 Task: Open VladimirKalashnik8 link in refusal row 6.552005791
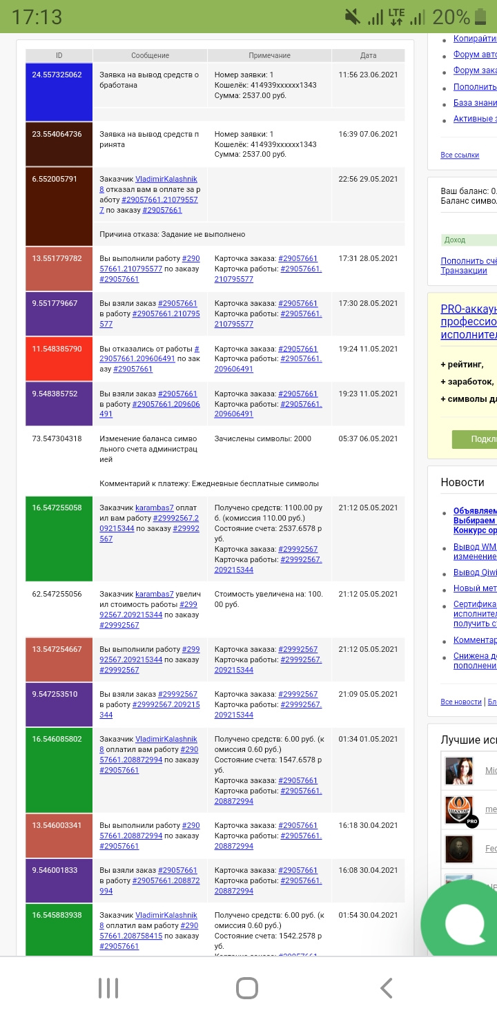[x=149, y=184]
